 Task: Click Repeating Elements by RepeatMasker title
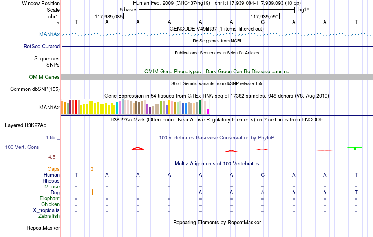(217, 222)
